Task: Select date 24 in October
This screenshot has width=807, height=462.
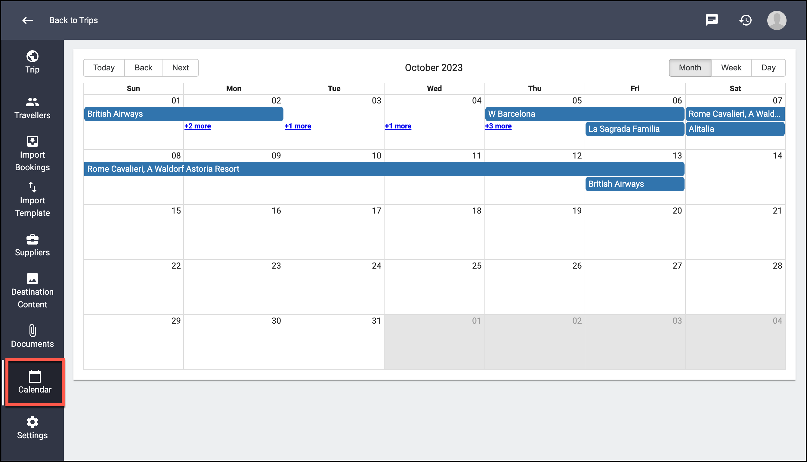Action: pos(376,266)
